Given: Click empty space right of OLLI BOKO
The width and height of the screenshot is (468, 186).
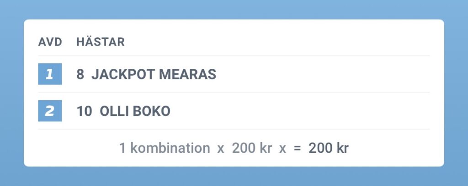Looking at the screenshot, I should coord(297,112).
